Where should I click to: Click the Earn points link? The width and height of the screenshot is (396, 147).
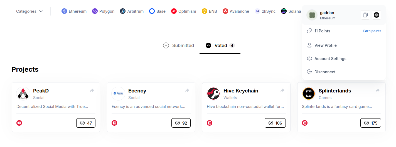[x=372, y=31]
